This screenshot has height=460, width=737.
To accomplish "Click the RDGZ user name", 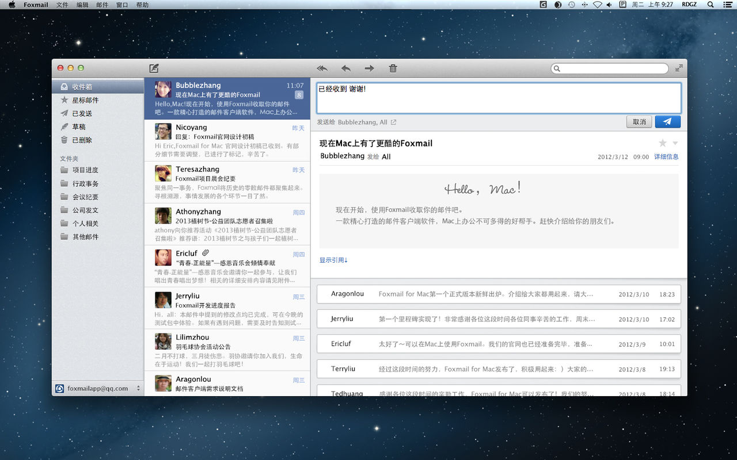I will click(689, 5).
